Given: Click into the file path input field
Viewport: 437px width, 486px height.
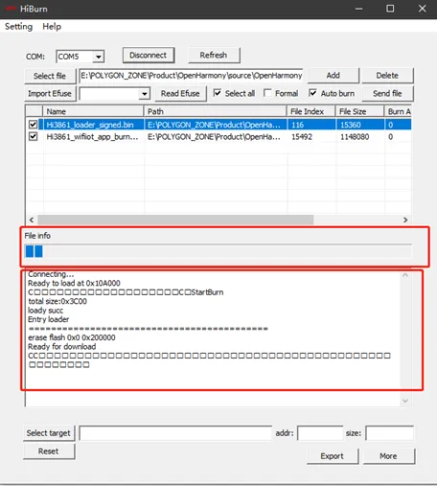Looking at the screenshot, I should [x=191, y=76].
